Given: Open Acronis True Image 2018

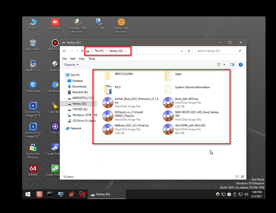Looking at the screenshot, I should tap(33, 109).
